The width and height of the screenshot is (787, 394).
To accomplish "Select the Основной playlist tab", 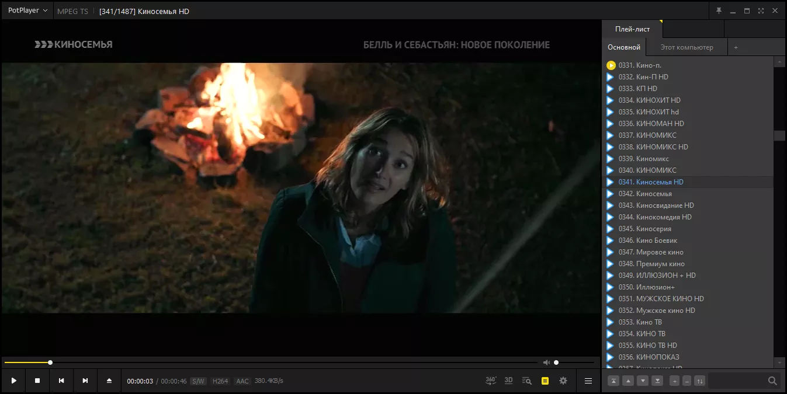I will click(x=624, y=47).
